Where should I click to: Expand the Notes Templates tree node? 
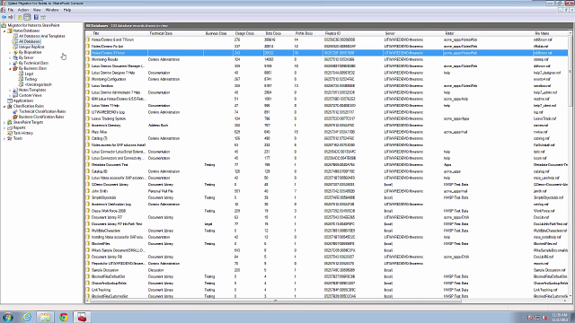click(x=10, y=90)
